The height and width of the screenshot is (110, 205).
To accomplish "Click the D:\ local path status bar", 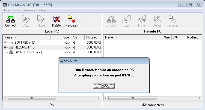I will point(52,105).
